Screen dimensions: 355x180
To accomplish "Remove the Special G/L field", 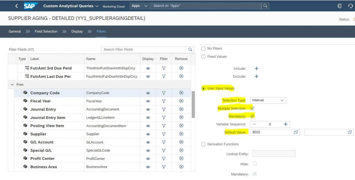I will (x=181, y=150).
